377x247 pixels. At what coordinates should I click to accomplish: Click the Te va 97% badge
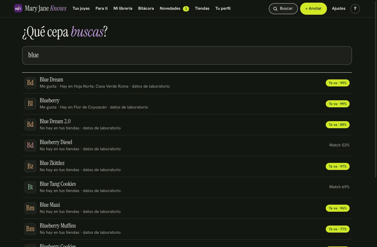click(338, 166)
